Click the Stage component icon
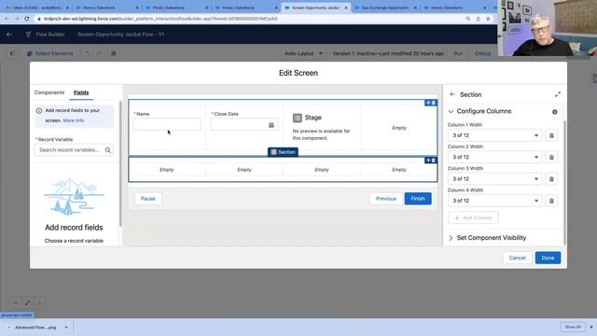The width and height of the screenshot is (597, 336). [x=298, y=118]
